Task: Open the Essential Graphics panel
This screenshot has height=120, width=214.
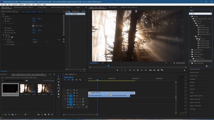Action: 195,69
